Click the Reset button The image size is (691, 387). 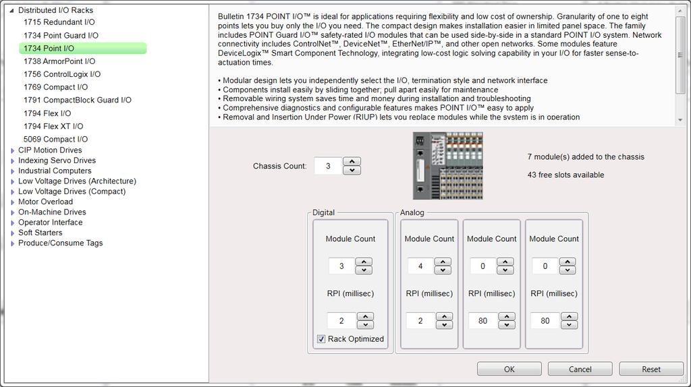(651, 369)
